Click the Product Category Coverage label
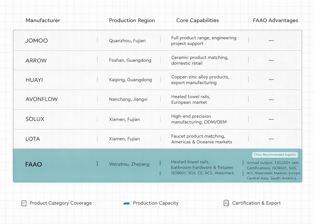The height and width of the screenshot is (224, 315). 61,203
